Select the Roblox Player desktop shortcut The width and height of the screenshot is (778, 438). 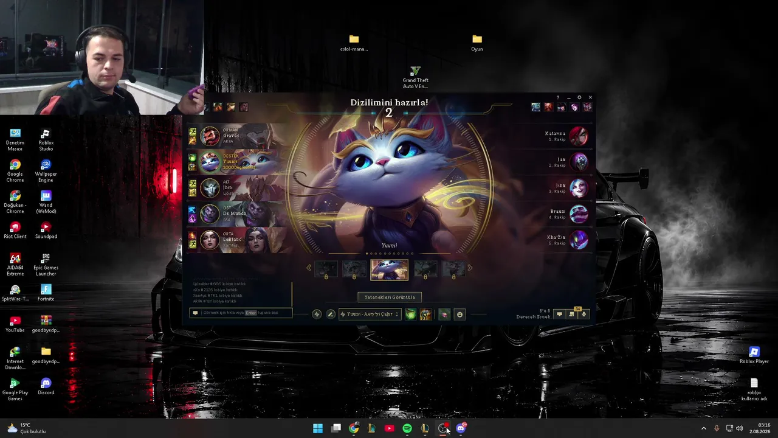[x=754, y=355]
